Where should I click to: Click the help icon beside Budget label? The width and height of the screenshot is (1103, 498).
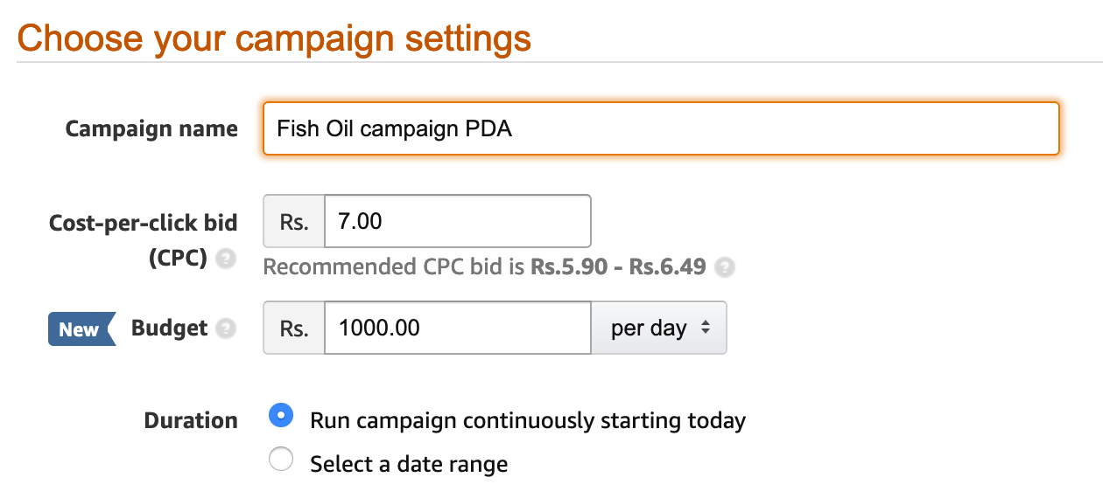coord(226,329)
